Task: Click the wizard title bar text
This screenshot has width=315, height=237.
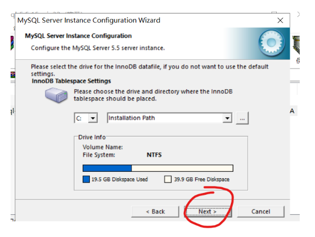Action: coord(89,21)
